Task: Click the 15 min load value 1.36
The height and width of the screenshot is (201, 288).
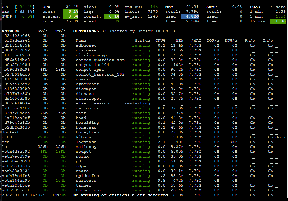Action: pos(278,21)
